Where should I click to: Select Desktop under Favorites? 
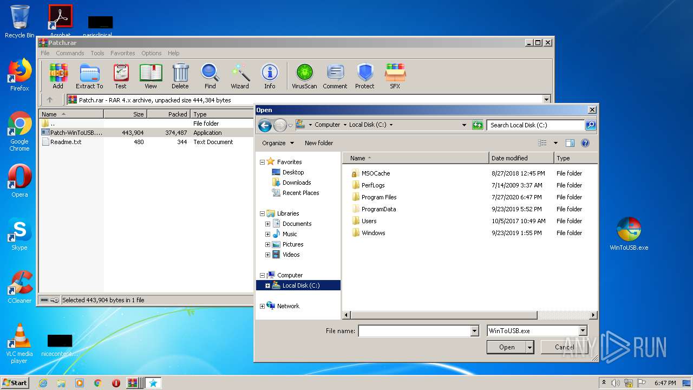pyautogui.click(x=293, y=172)
